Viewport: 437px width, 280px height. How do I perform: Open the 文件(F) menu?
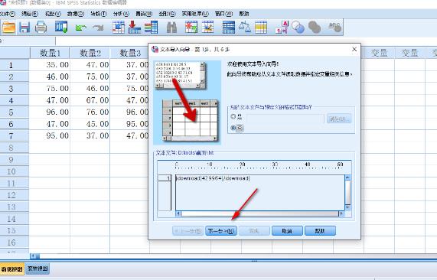pos(7,14)
